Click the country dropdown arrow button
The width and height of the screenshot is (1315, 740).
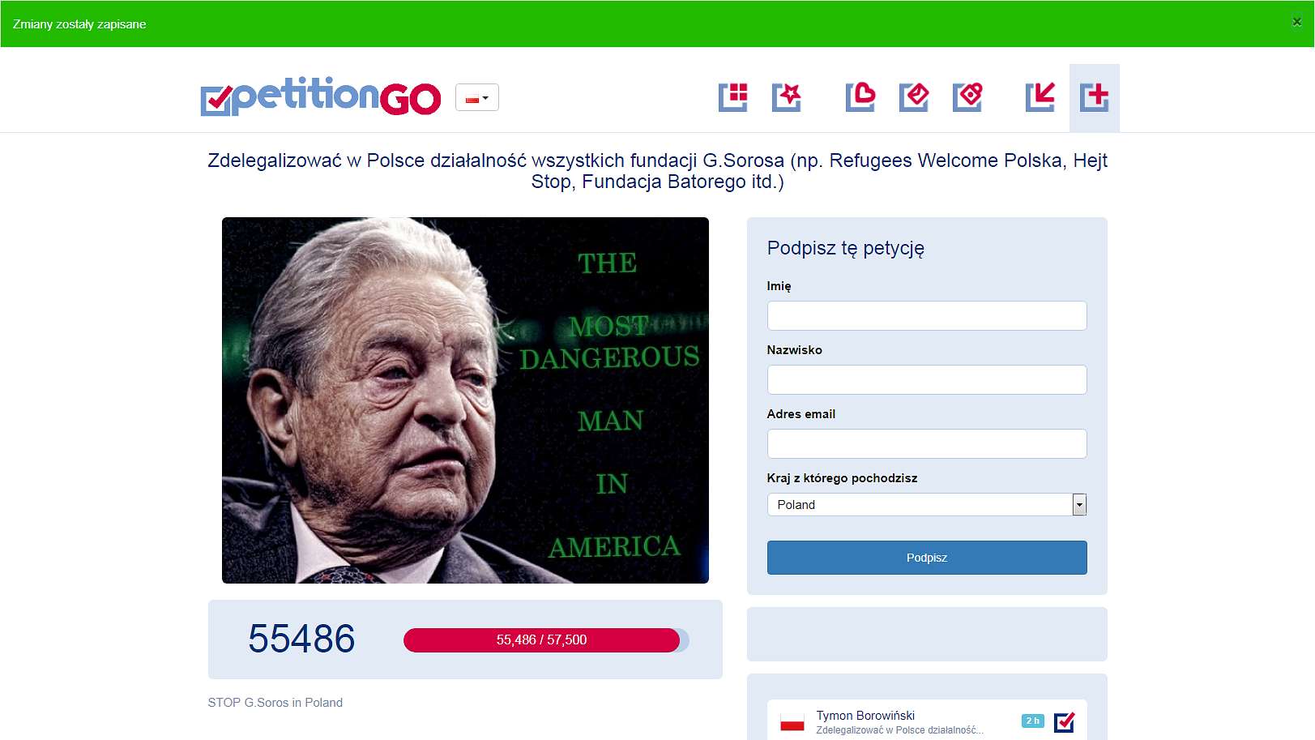click(1079, 504)
